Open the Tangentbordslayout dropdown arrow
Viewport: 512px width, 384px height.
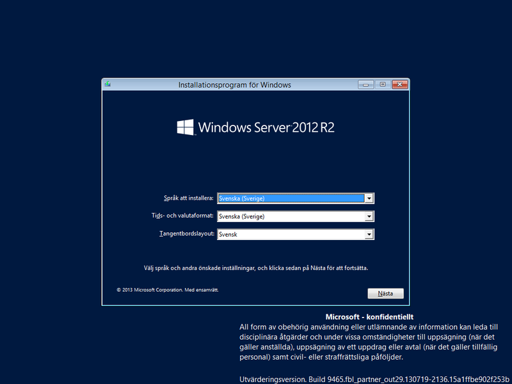(x=369, y=234)
